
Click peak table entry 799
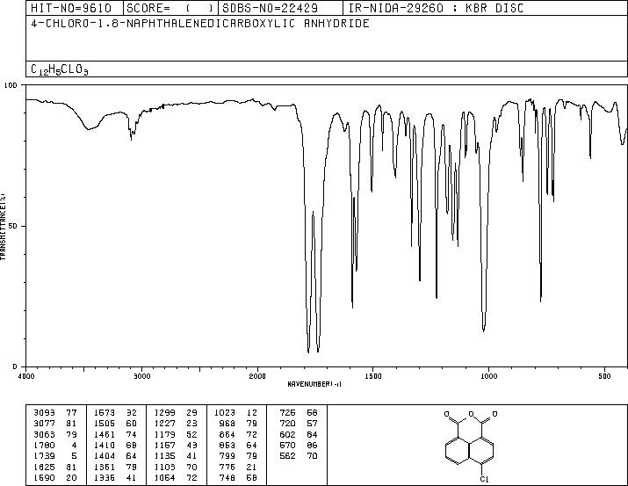227,456
